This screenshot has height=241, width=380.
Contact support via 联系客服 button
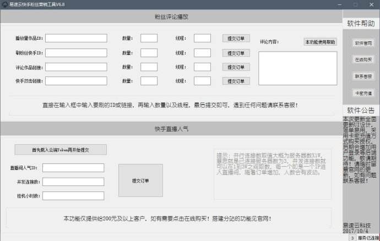(x=363, y=76)
